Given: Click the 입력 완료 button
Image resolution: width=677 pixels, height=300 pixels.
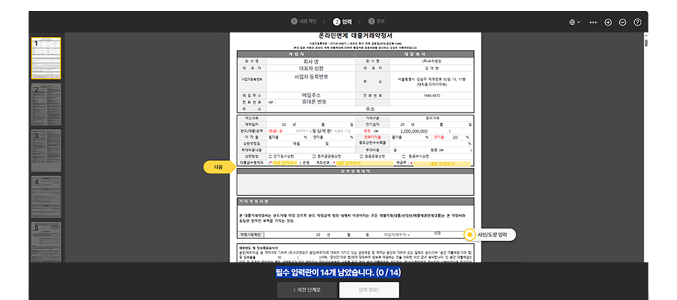Looking at the screenshot, I should pyautogui.click(x=369, y=290).
